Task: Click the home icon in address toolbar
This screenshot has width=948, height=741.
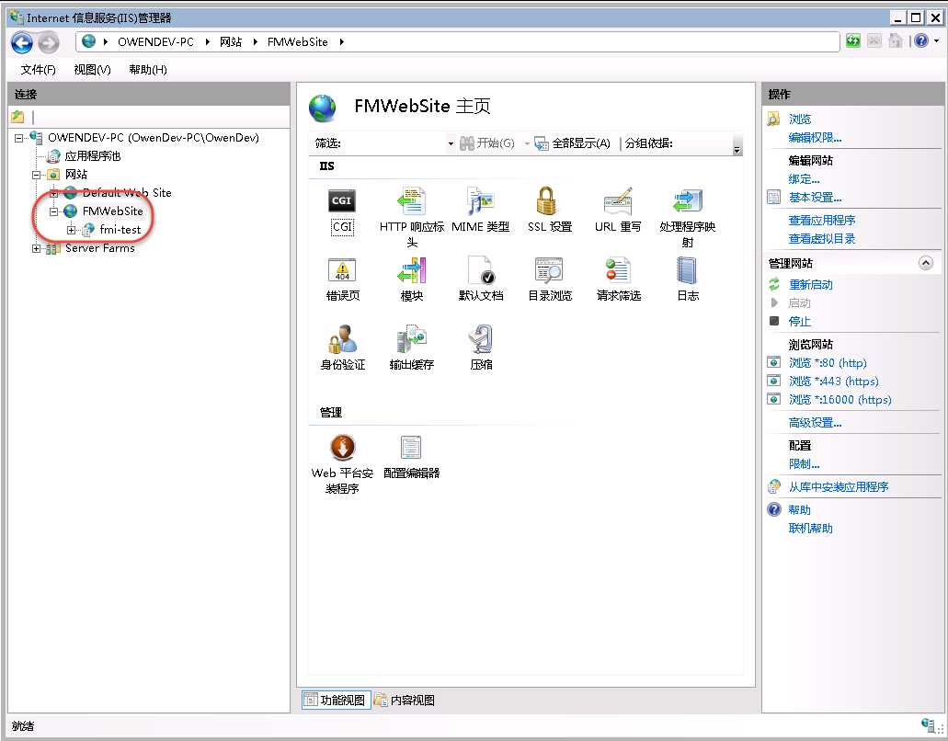Action: (x=896, y=41)
